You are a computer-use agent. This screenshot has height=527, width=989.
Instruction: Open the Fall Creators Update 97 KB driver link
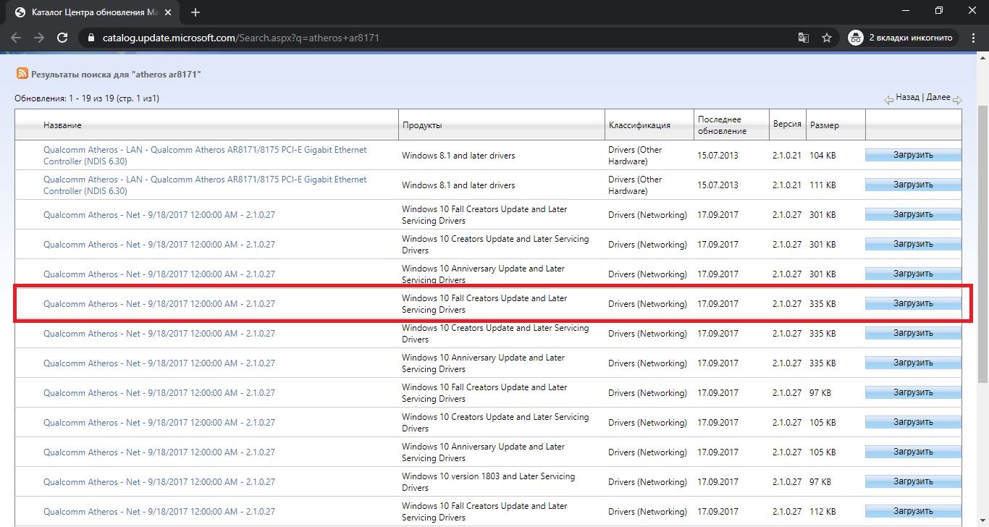[x=159, y=393]
